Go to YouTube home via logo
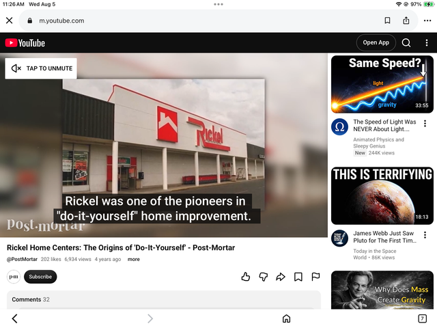This screenshot has width=437, height=328. (25, 43)
